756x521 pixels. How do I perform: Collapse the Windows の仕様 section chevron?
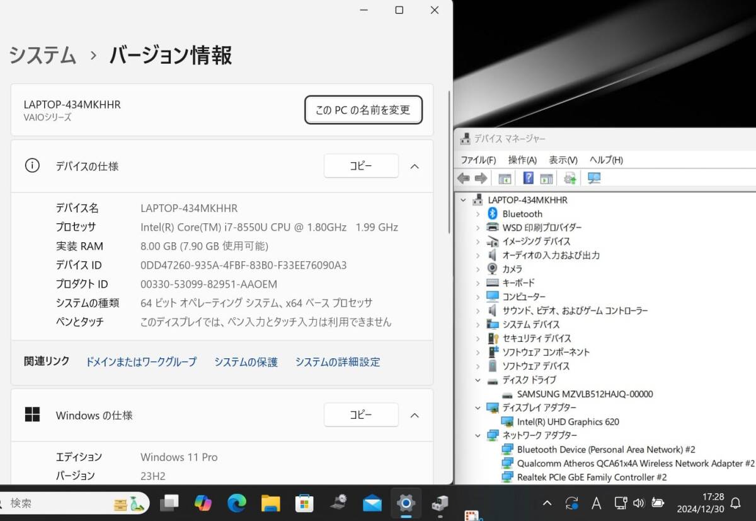[x=415, y=415]
